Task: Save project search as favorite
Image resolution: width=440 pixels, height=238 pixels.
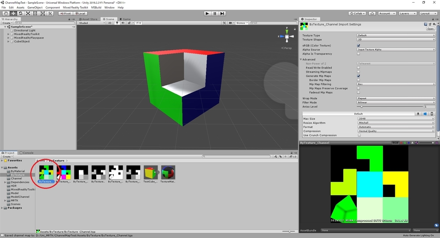Action: point(286,157)
